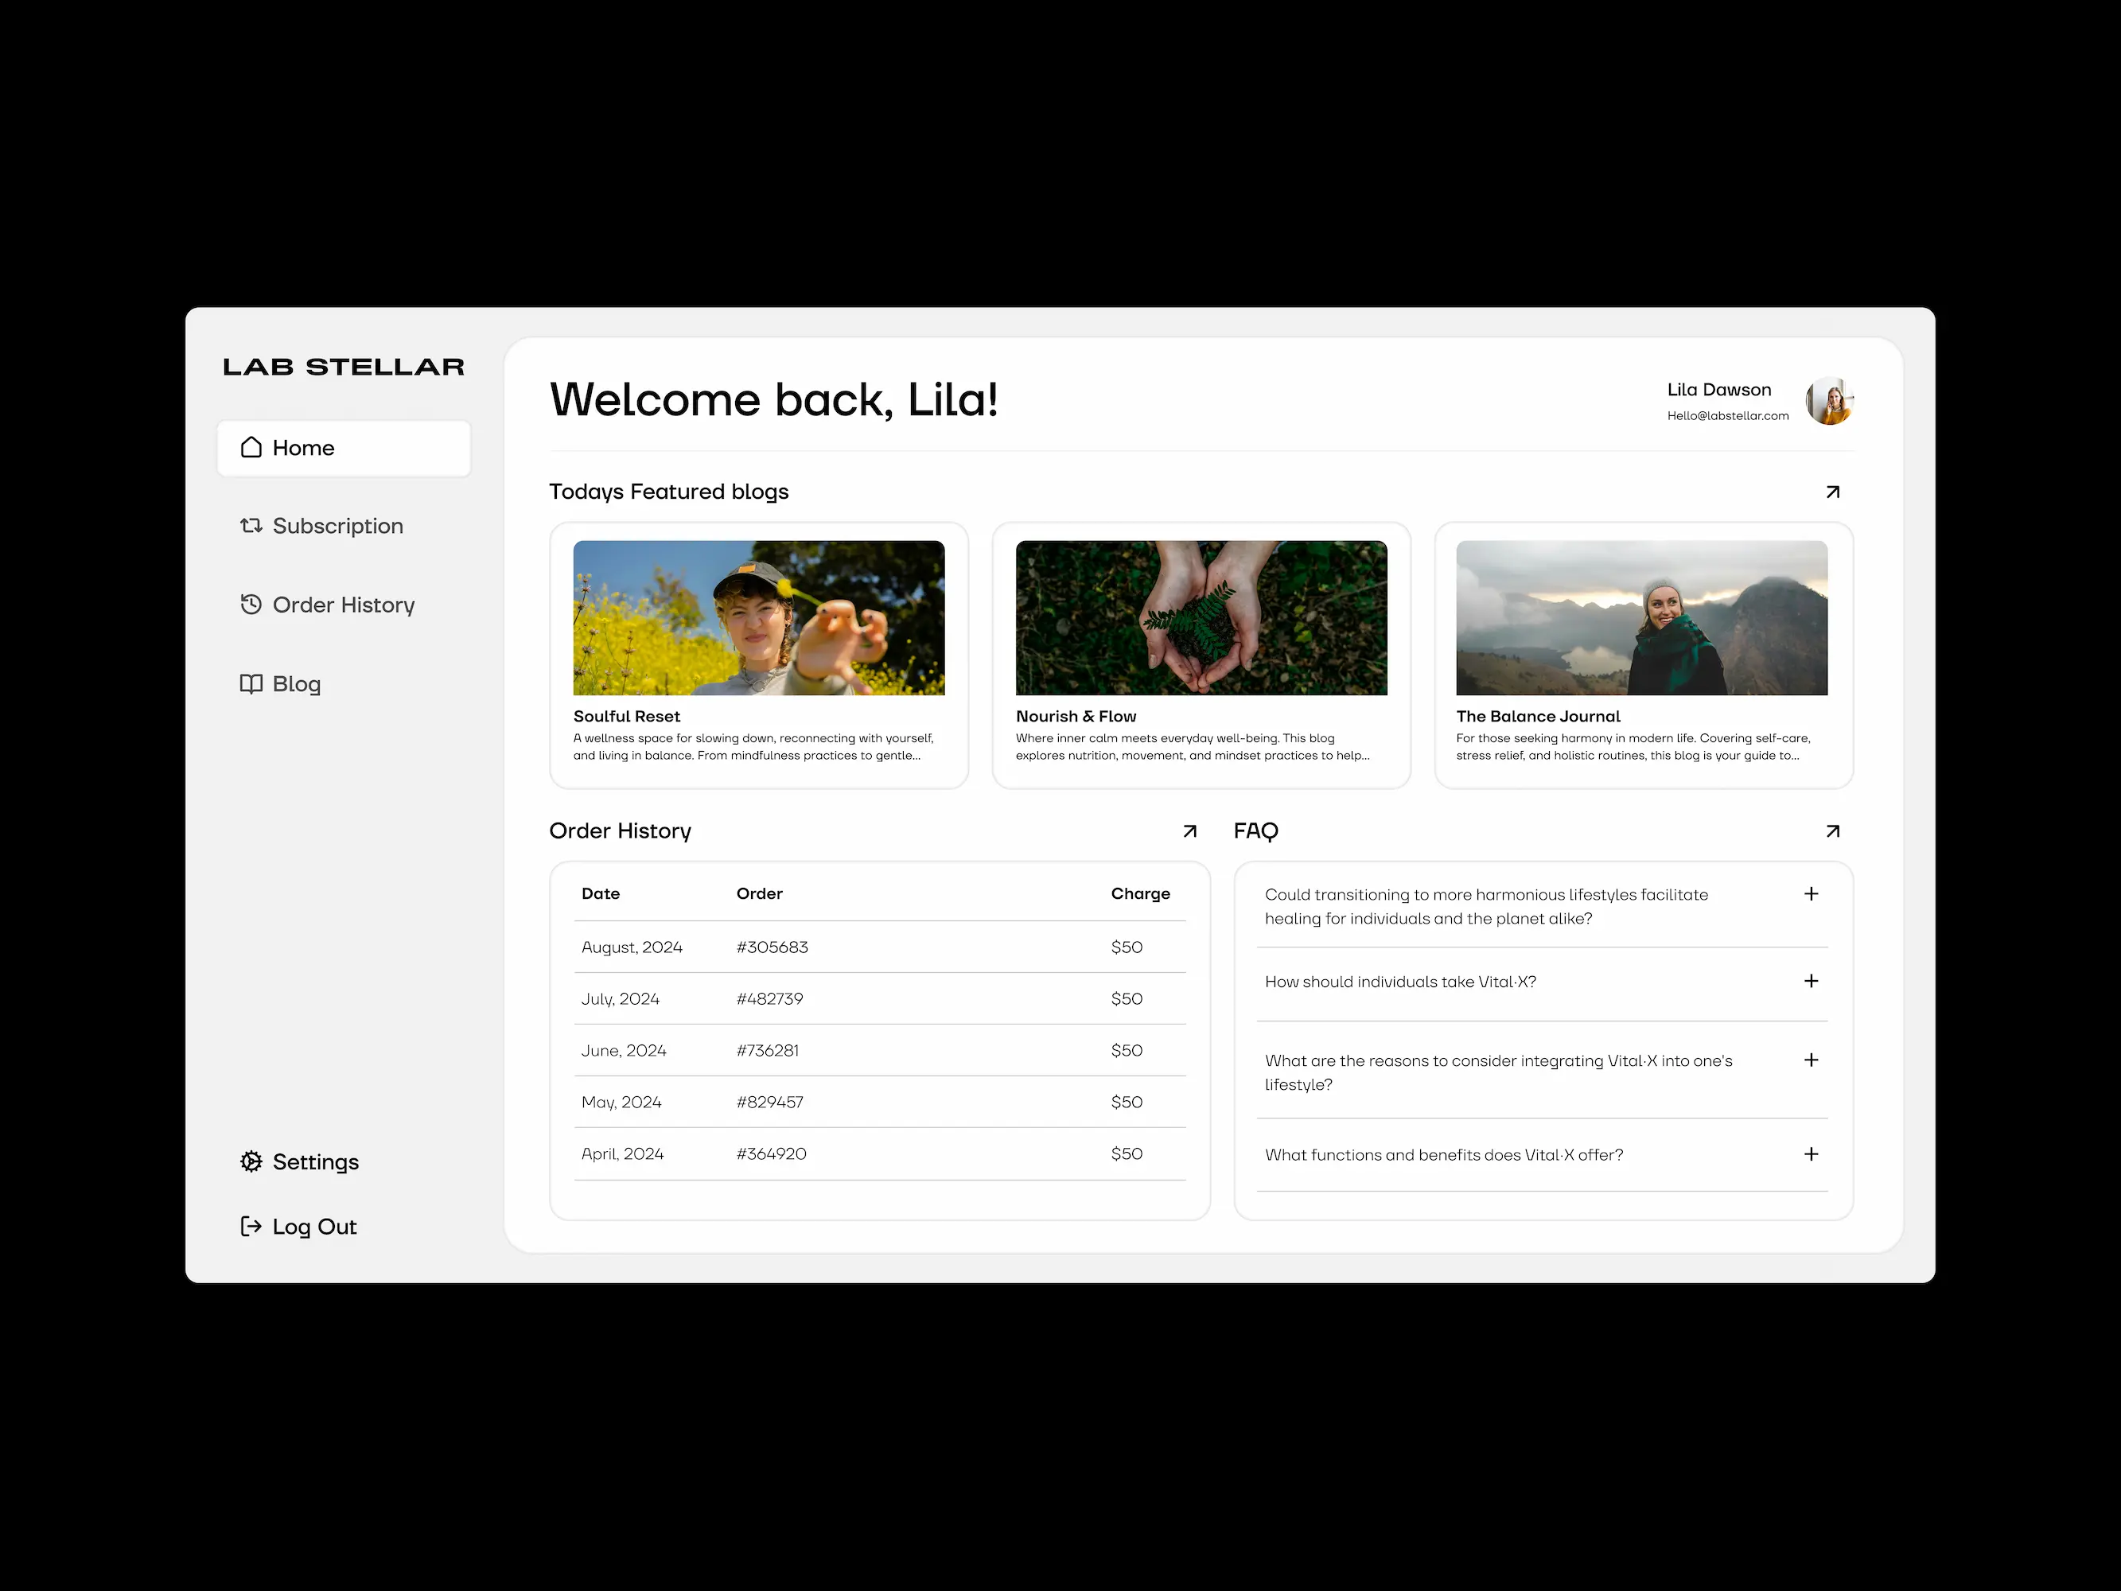Expand the reasons for integrating Vital·X question
2121x1591 pixels.
point(1811,1060)
